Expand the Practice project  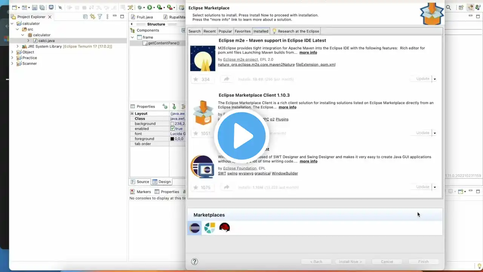(x=12, y=58)
